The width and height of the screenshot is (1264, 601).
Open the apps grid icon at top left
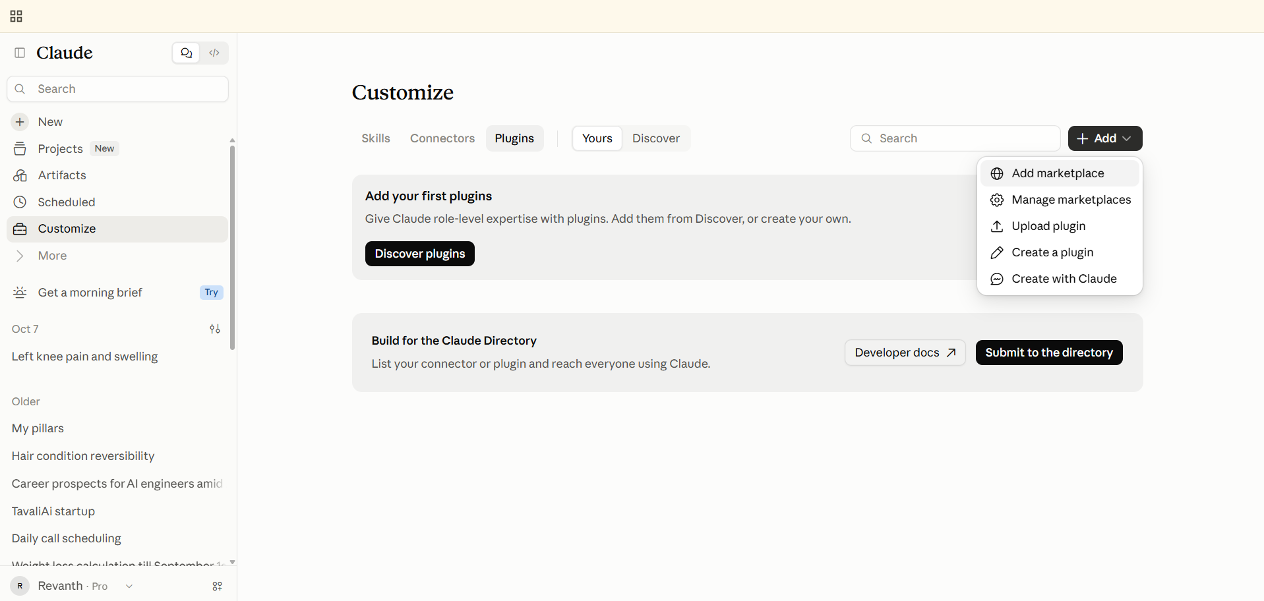pyautogui.click(x=16, y=16)
